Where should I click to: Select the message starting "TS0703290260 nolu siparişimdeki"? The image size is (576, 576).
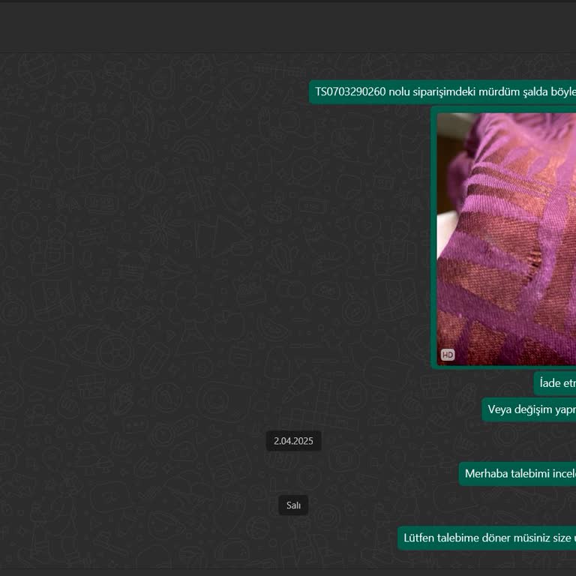point(442,91)
